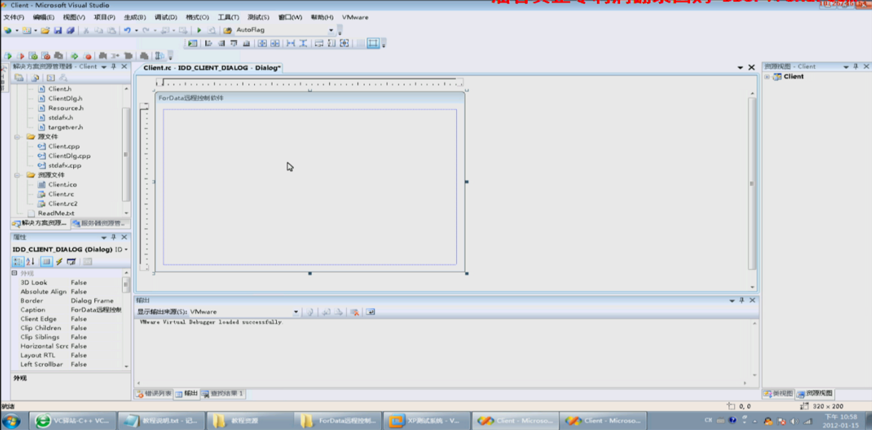Screen dimensions: 872x430
Task: Click the Open File folder icon in toolbar
Action: click(x=45, y=31)
